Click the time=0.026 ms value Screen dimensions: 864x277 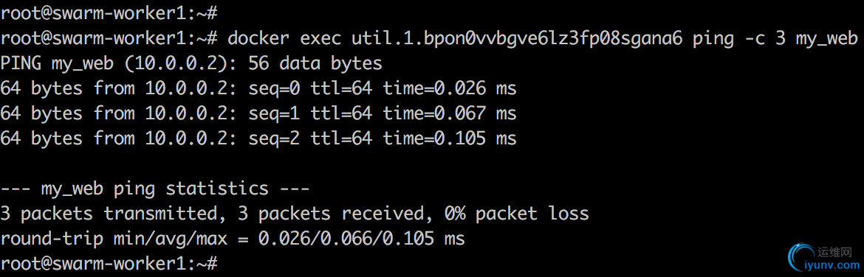[450, 88]
